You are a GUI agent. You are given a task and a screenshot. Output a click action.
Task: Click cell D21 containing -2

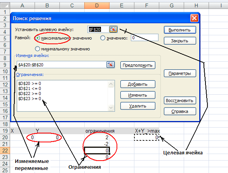tap(97, 144)
